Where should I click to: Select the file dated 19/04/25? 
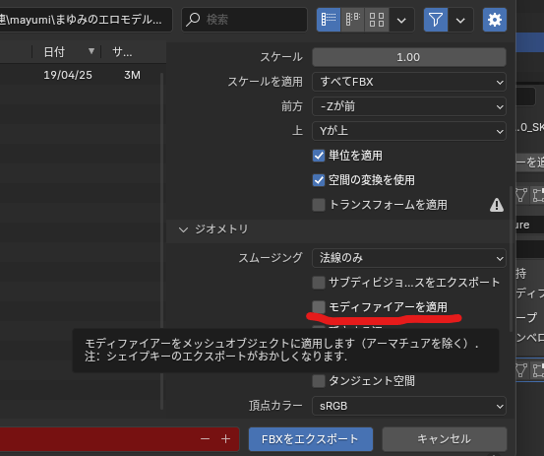coord(82,75)
